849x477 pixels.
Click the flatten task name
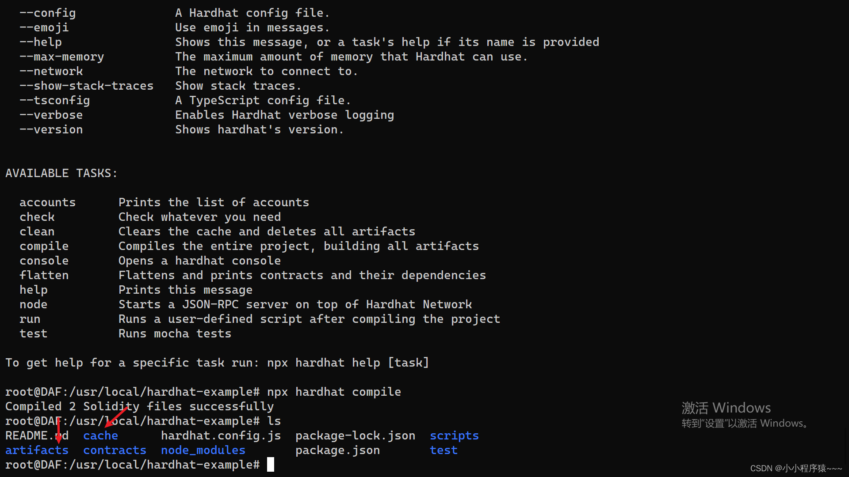point(44,275)
